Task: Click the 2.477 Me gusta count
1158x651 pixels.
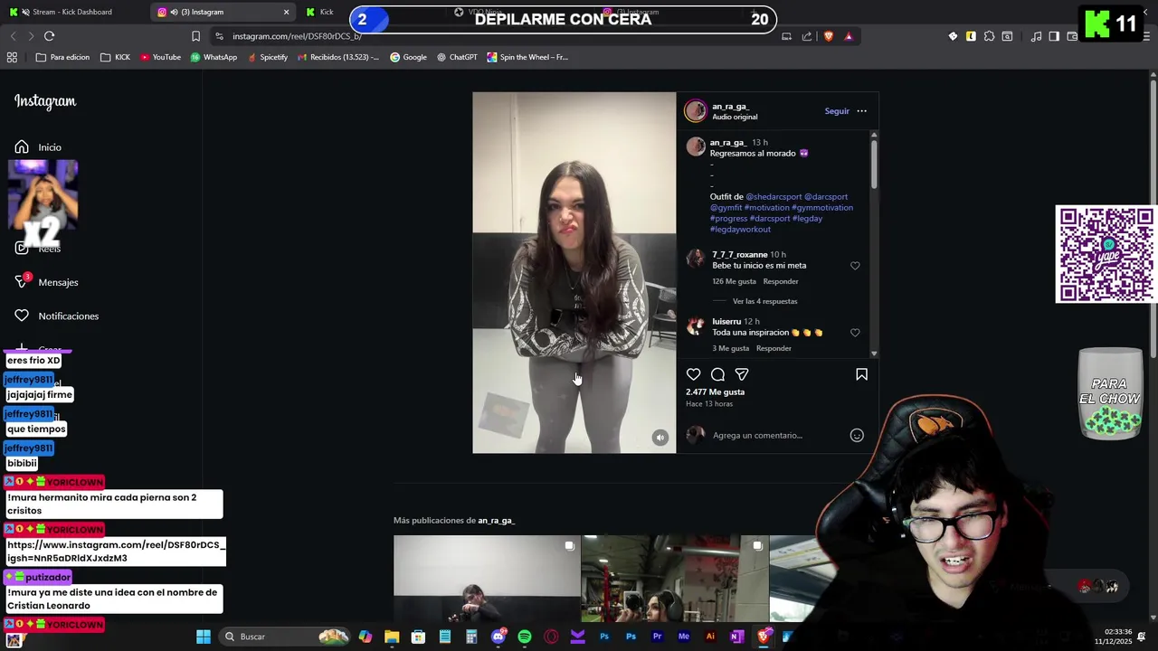Action: click(715, 392)
